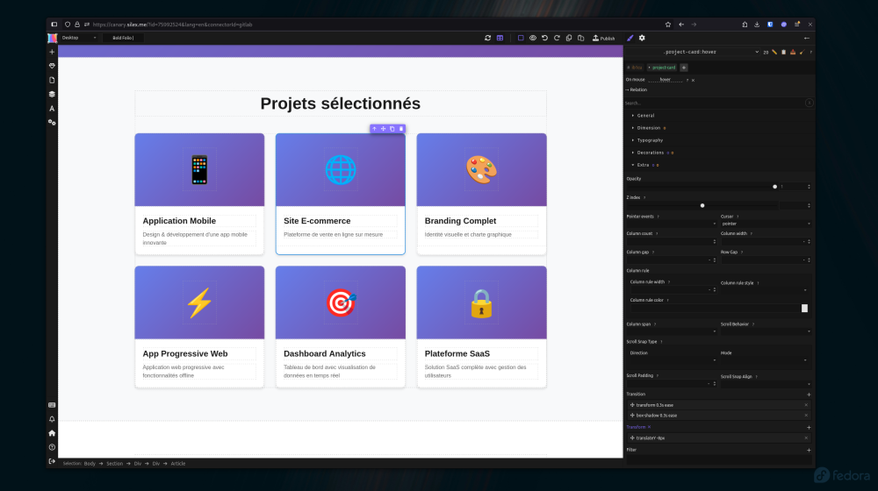Expand the Typography section
878x491 pixels.
click(650, 140)
